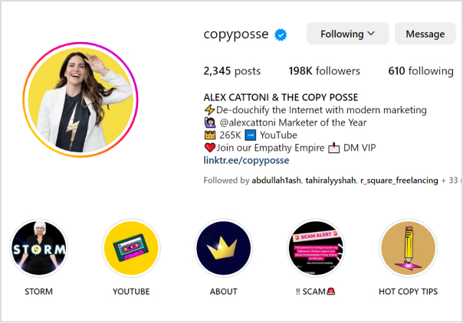463x323 pixels.
Task: Send a message via Message button
Action: [425, 34]
